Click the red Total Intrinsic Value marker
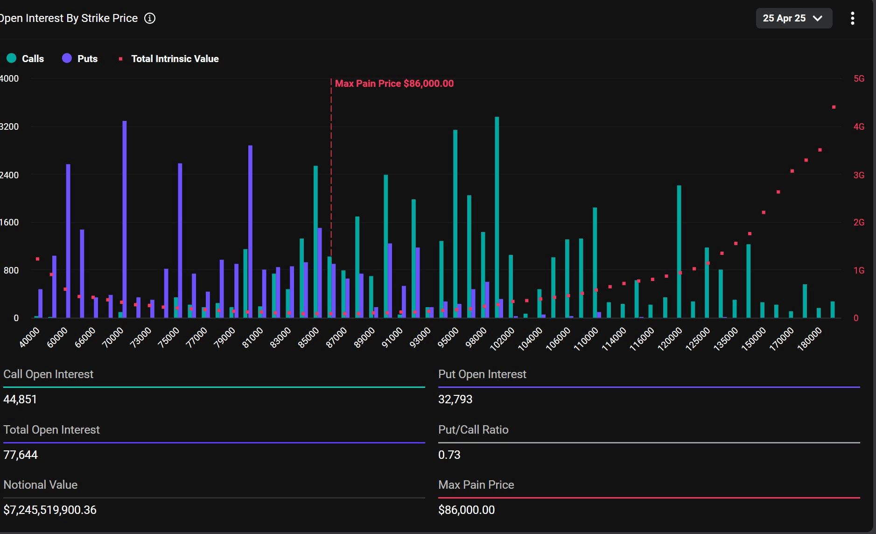This screenshot has height=534, width=876. pyautogui.click(x=121, y=59)
